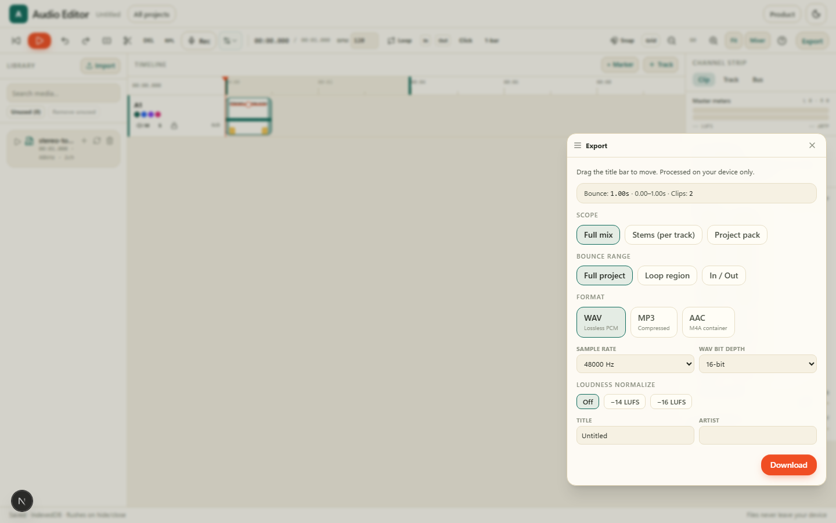
Task: Pick the AAC M4A container format
Action: pyautogui.click(x=708, y=322)
